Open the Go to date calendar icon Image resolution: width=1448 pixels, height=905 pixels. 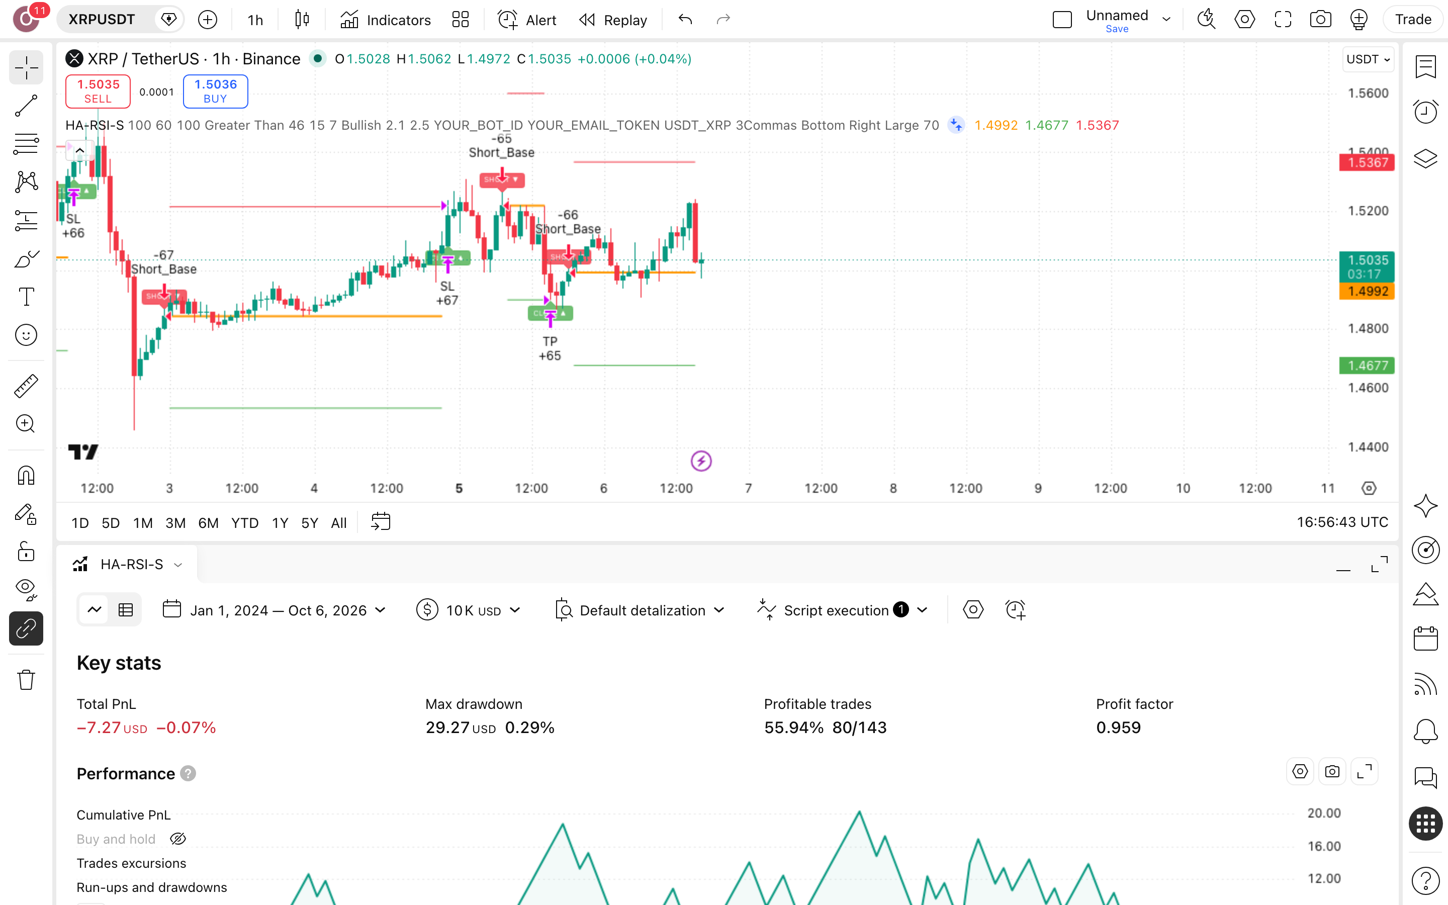(381, 522)
